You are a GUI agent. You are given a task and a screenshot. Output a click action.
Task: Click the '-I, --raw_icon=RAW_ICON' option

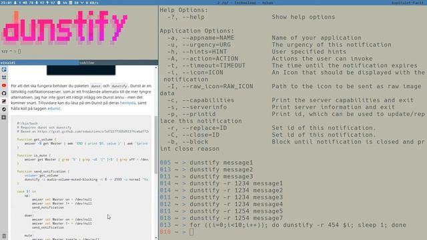pos(210,86)
